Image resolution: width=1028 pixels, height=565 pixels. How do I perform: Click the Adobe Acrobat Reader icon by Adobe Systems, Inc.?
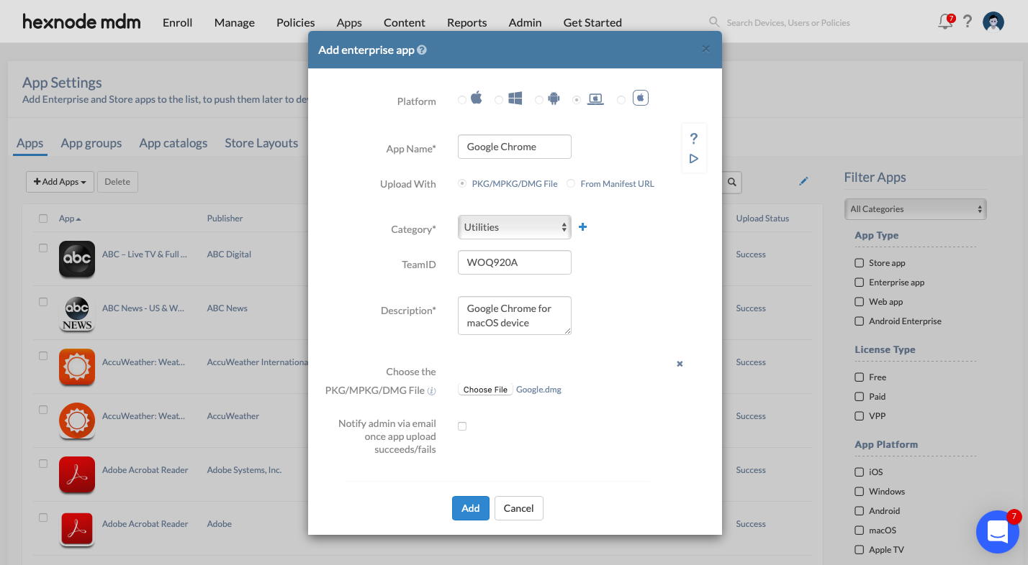click(x=77, y=474)
